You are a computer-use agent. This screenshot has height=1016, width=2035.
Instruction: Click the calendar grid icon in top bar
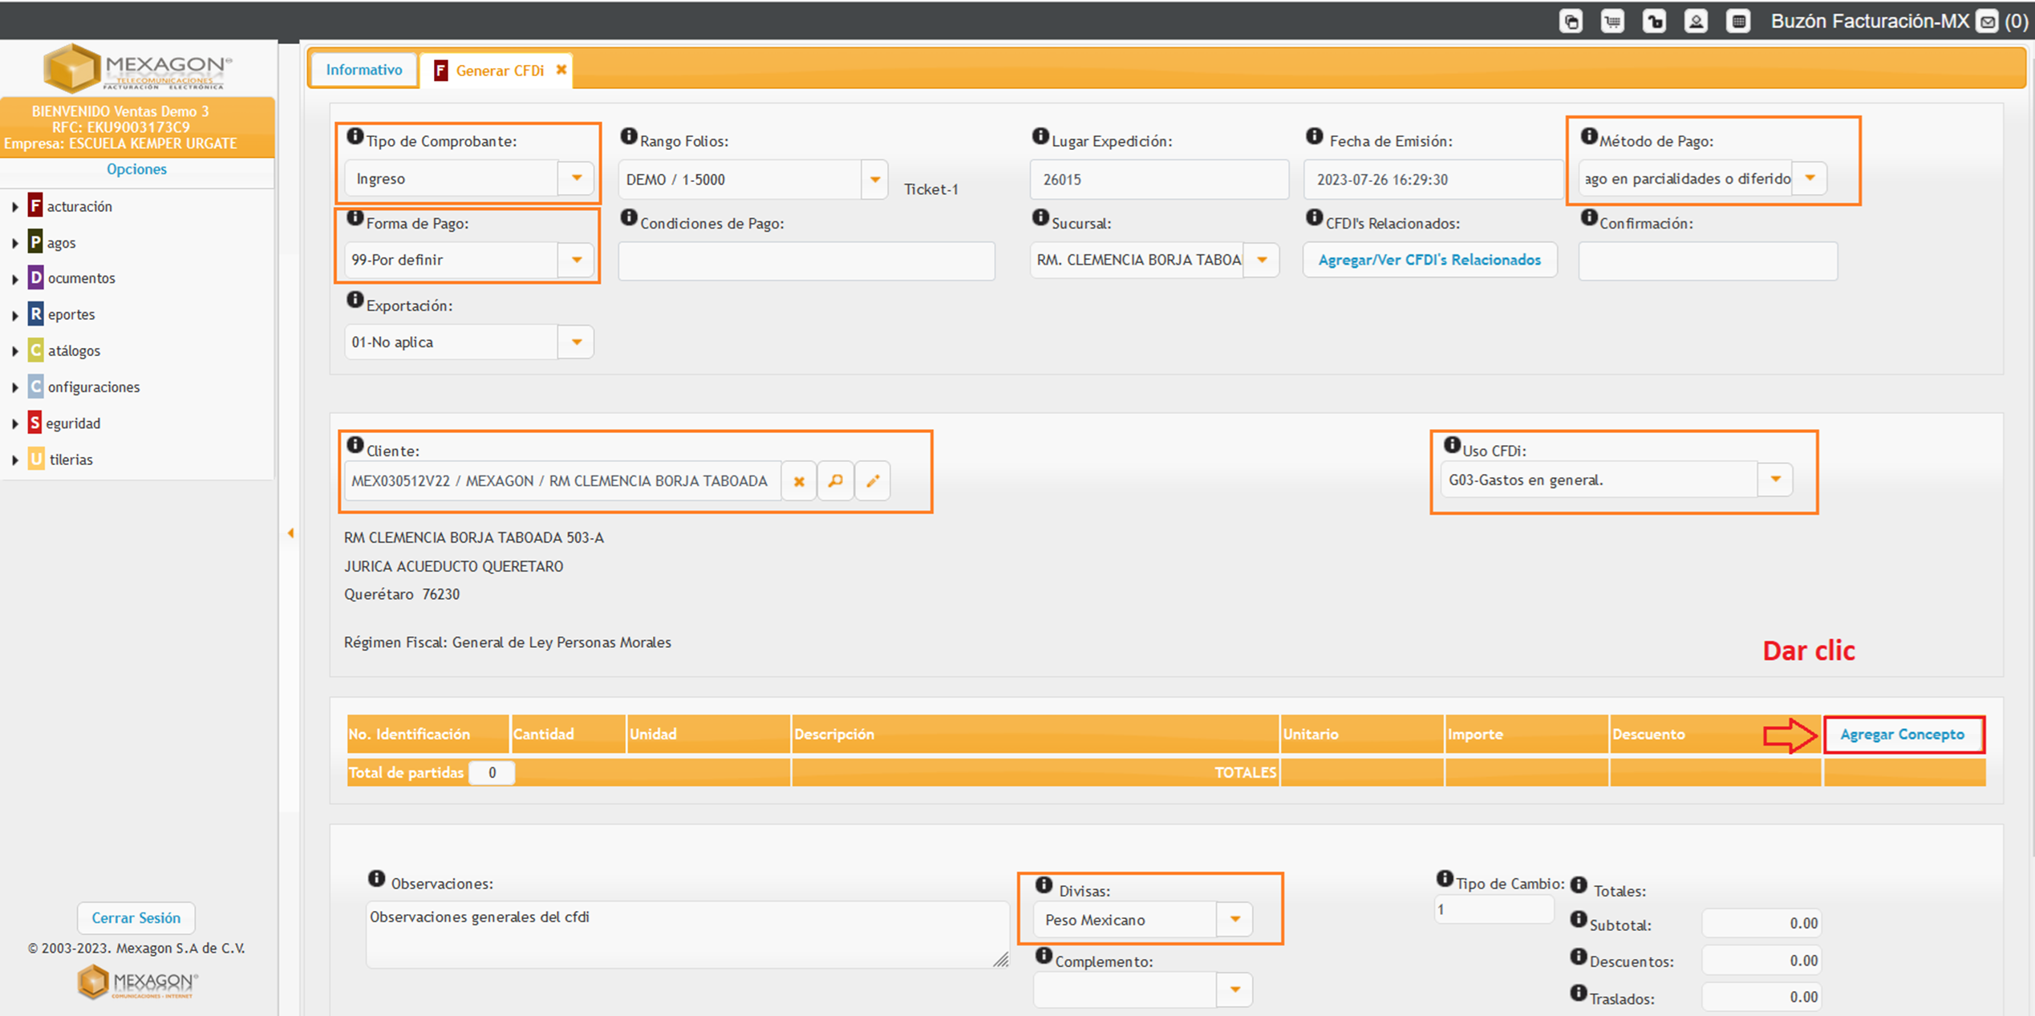pyautogui.click(x=1738, y=22)
